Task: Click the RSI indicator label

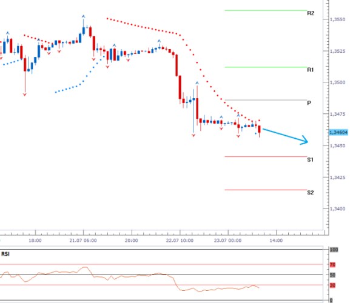Action: tap(5, 254)
